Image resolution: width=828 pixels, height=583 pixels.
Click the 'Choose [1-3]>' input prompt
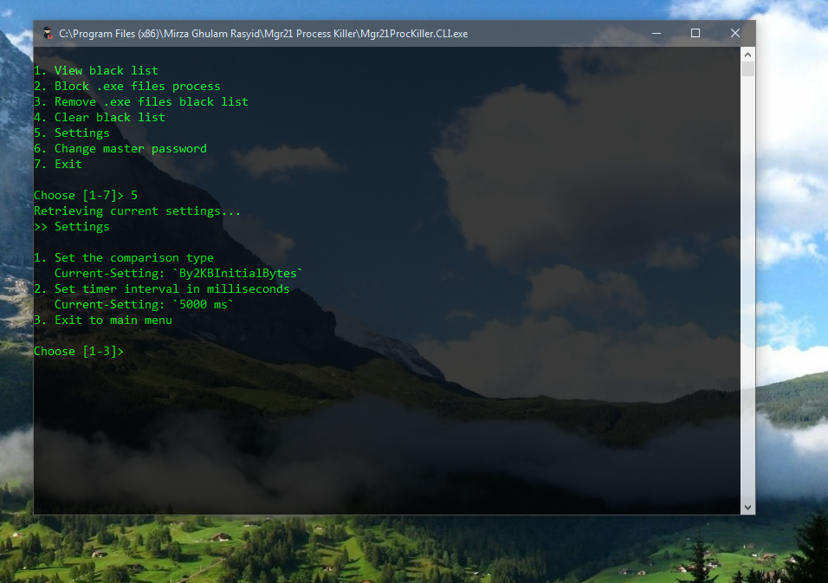coord(79,351)
